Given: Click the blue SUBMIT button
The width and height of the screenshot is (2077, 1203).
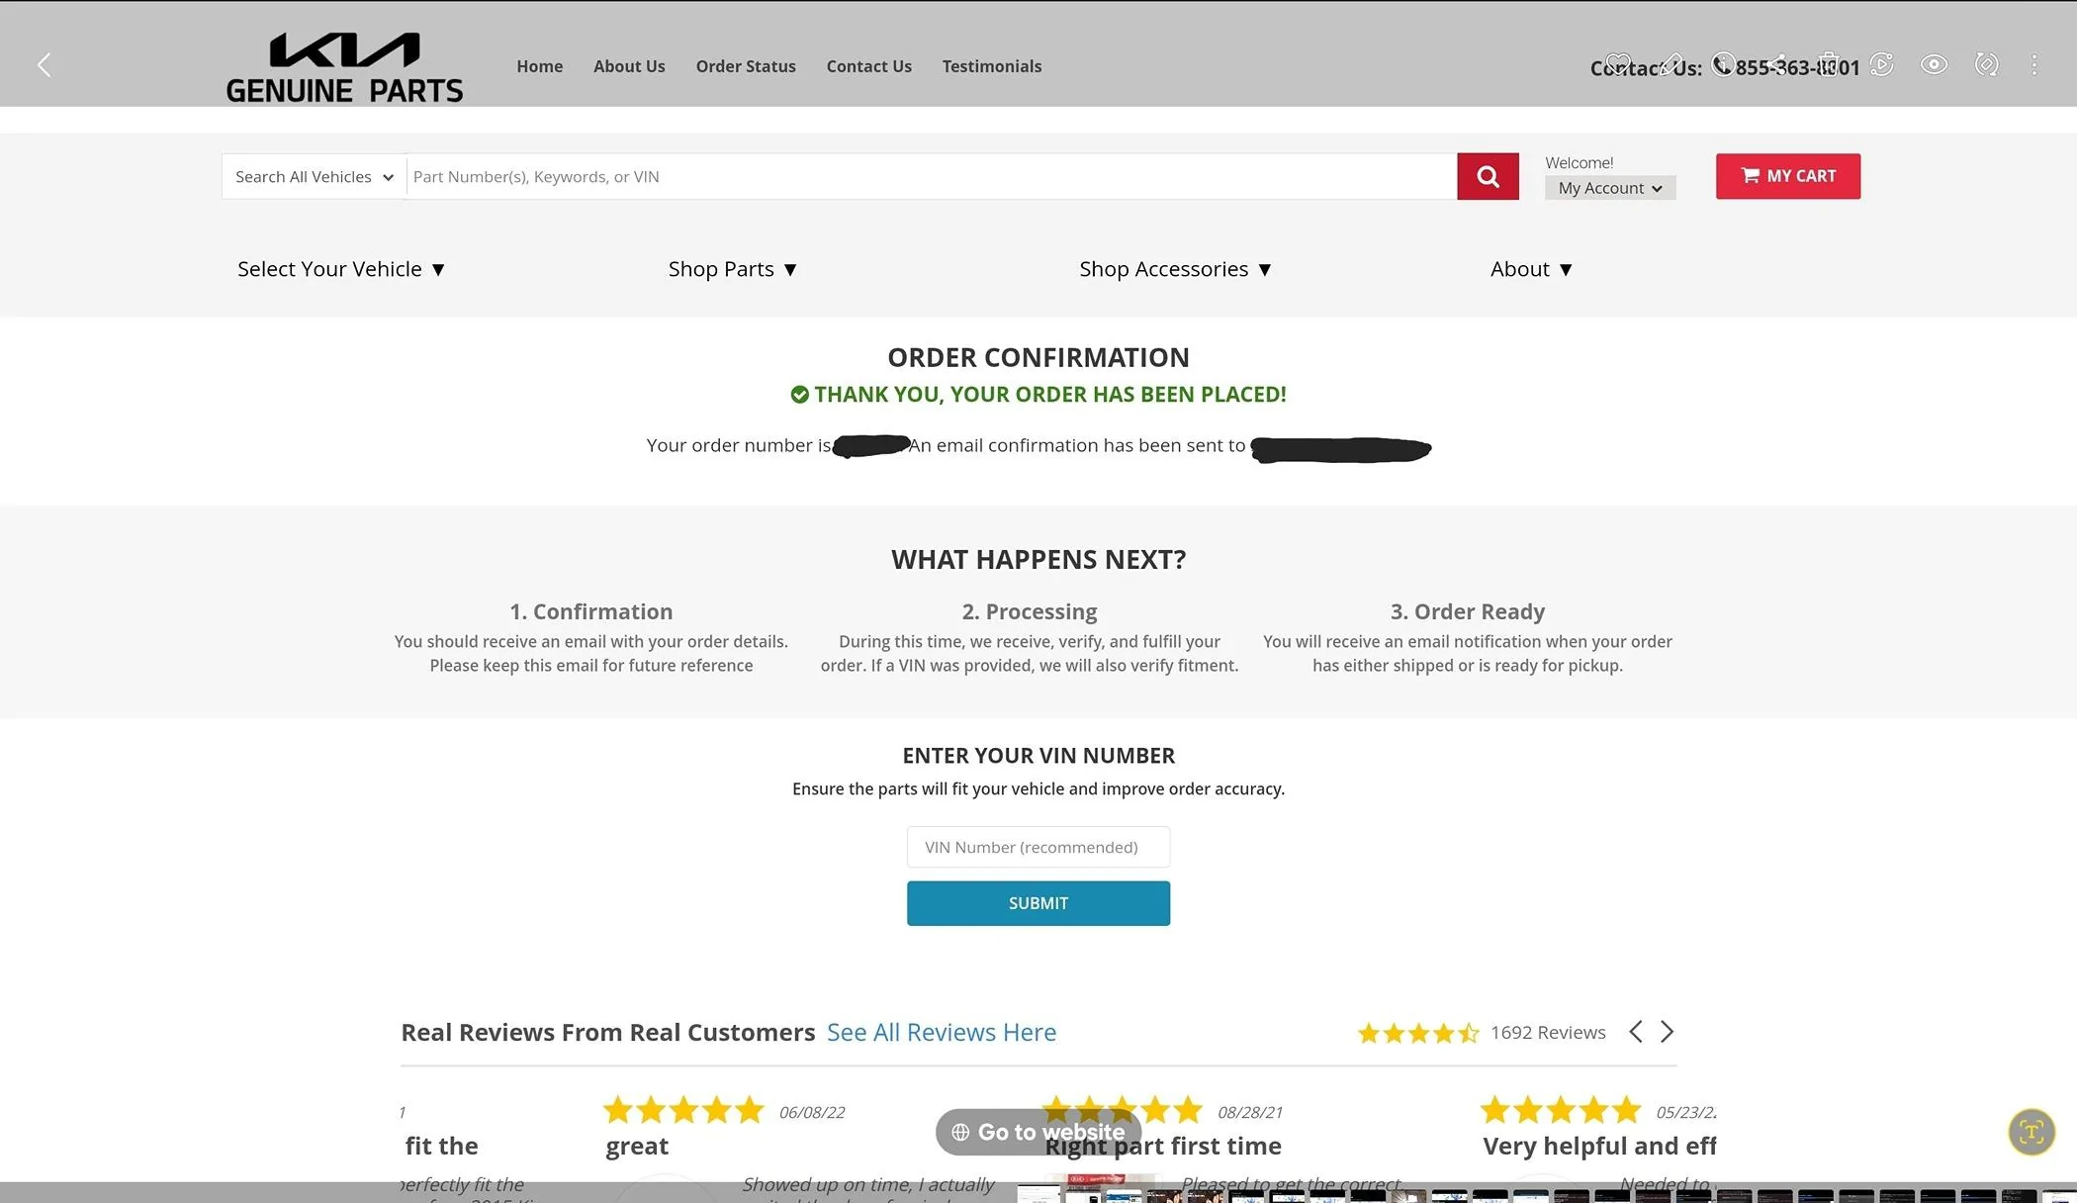Looking at the screenshot, I should [1038, 903].
